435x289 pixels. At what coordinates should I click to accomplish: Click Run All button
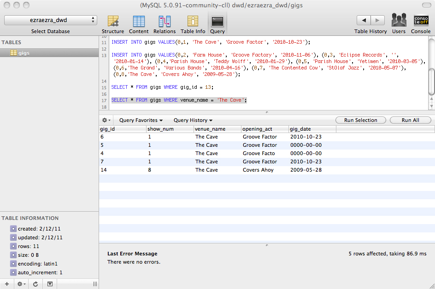coord(410,120)
